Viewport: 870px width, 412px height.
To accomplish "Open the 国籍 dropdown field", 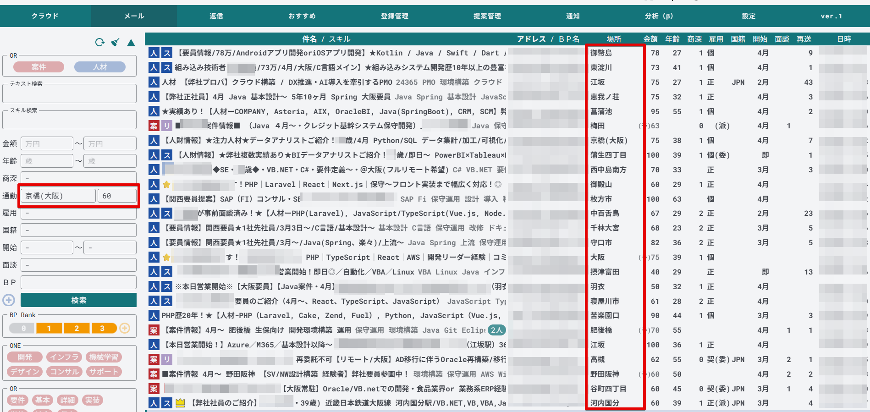I will 78,230.
